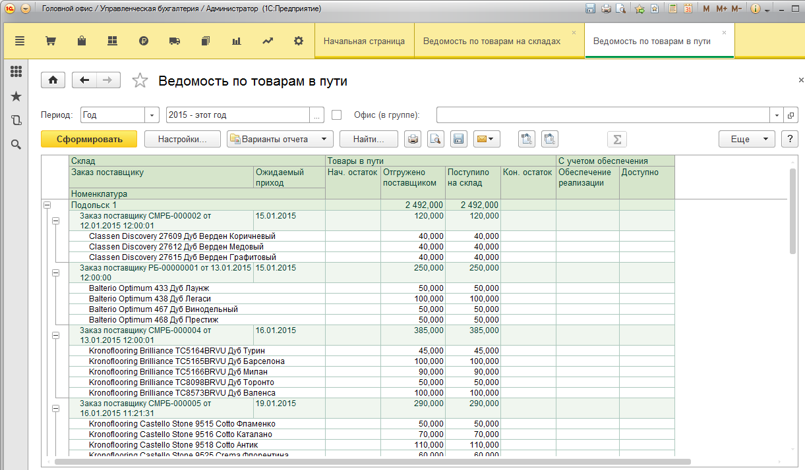
Task: Click the vertical scrollbar of the report
Action: (x=793, y=211)
